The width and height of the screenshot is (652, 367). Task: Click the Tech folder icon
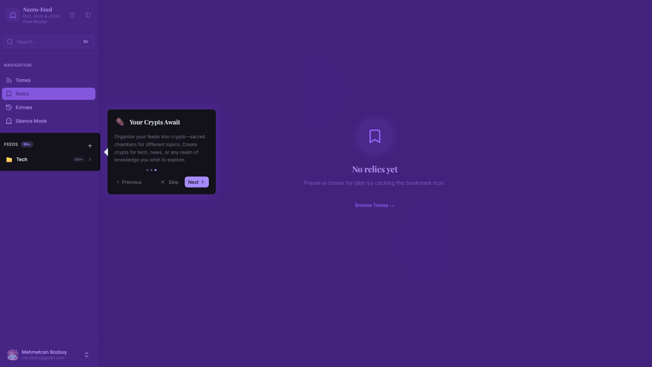coord(9,160)
